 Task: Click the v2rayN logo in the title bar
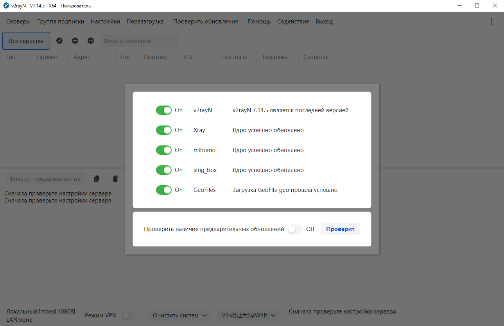click(6, 5)
